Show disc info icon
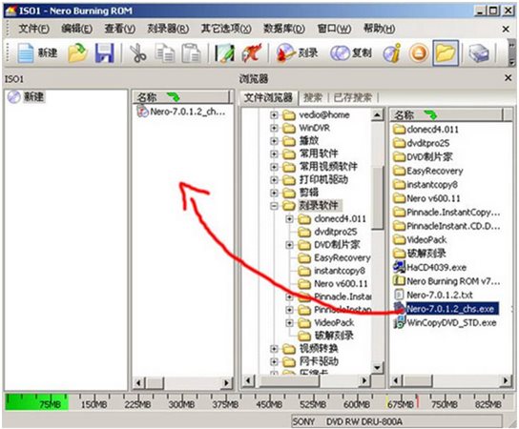519x429 pixels. click(x=392, y=53)
